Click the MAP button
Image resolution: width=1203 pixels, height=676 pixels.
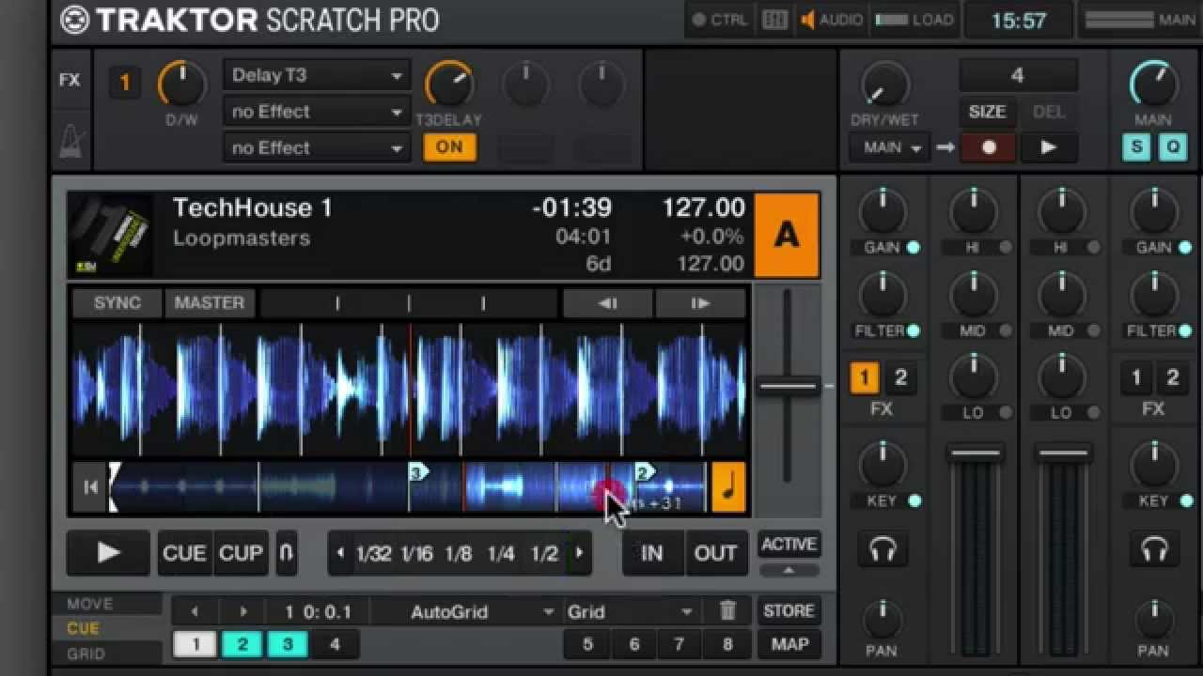pos(789,644)
